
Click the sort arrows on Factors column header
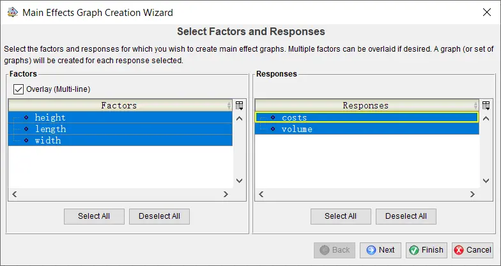(x=229, y=106)
